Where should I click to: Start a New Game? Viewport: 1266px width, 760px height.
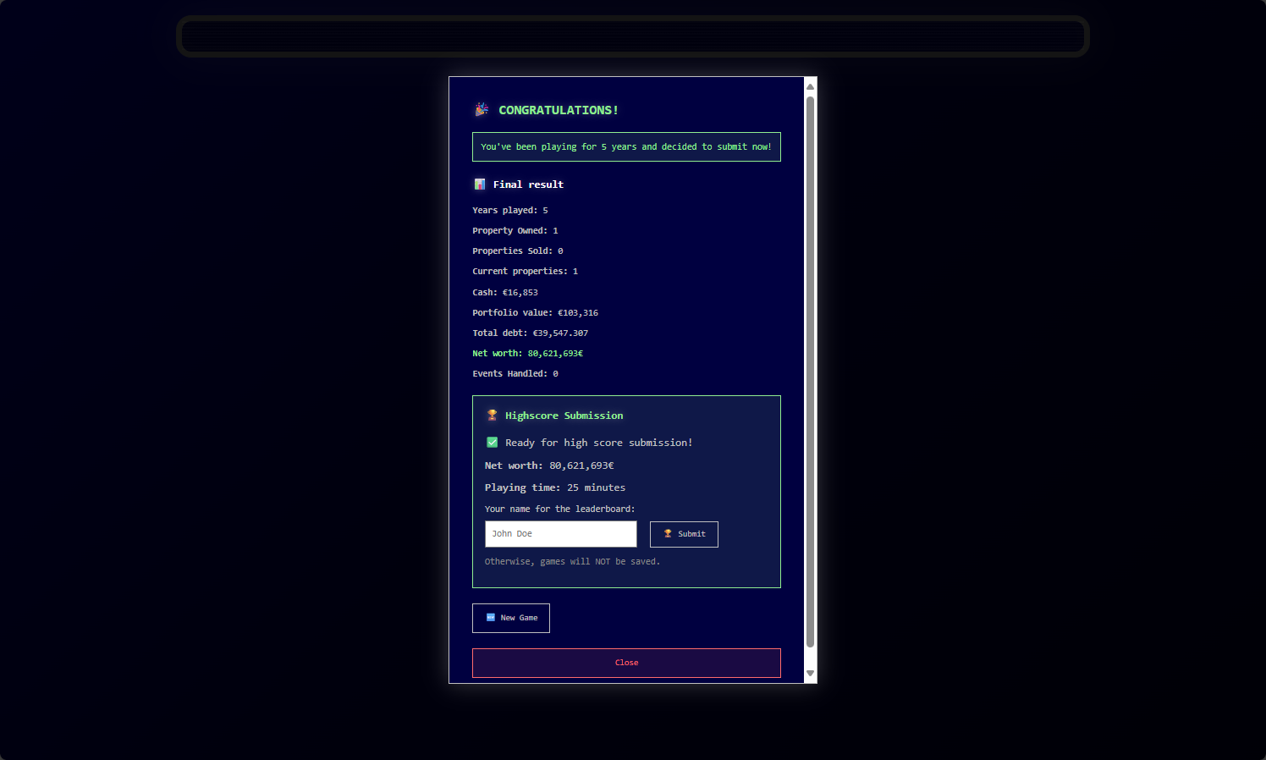tap(511, 618)
